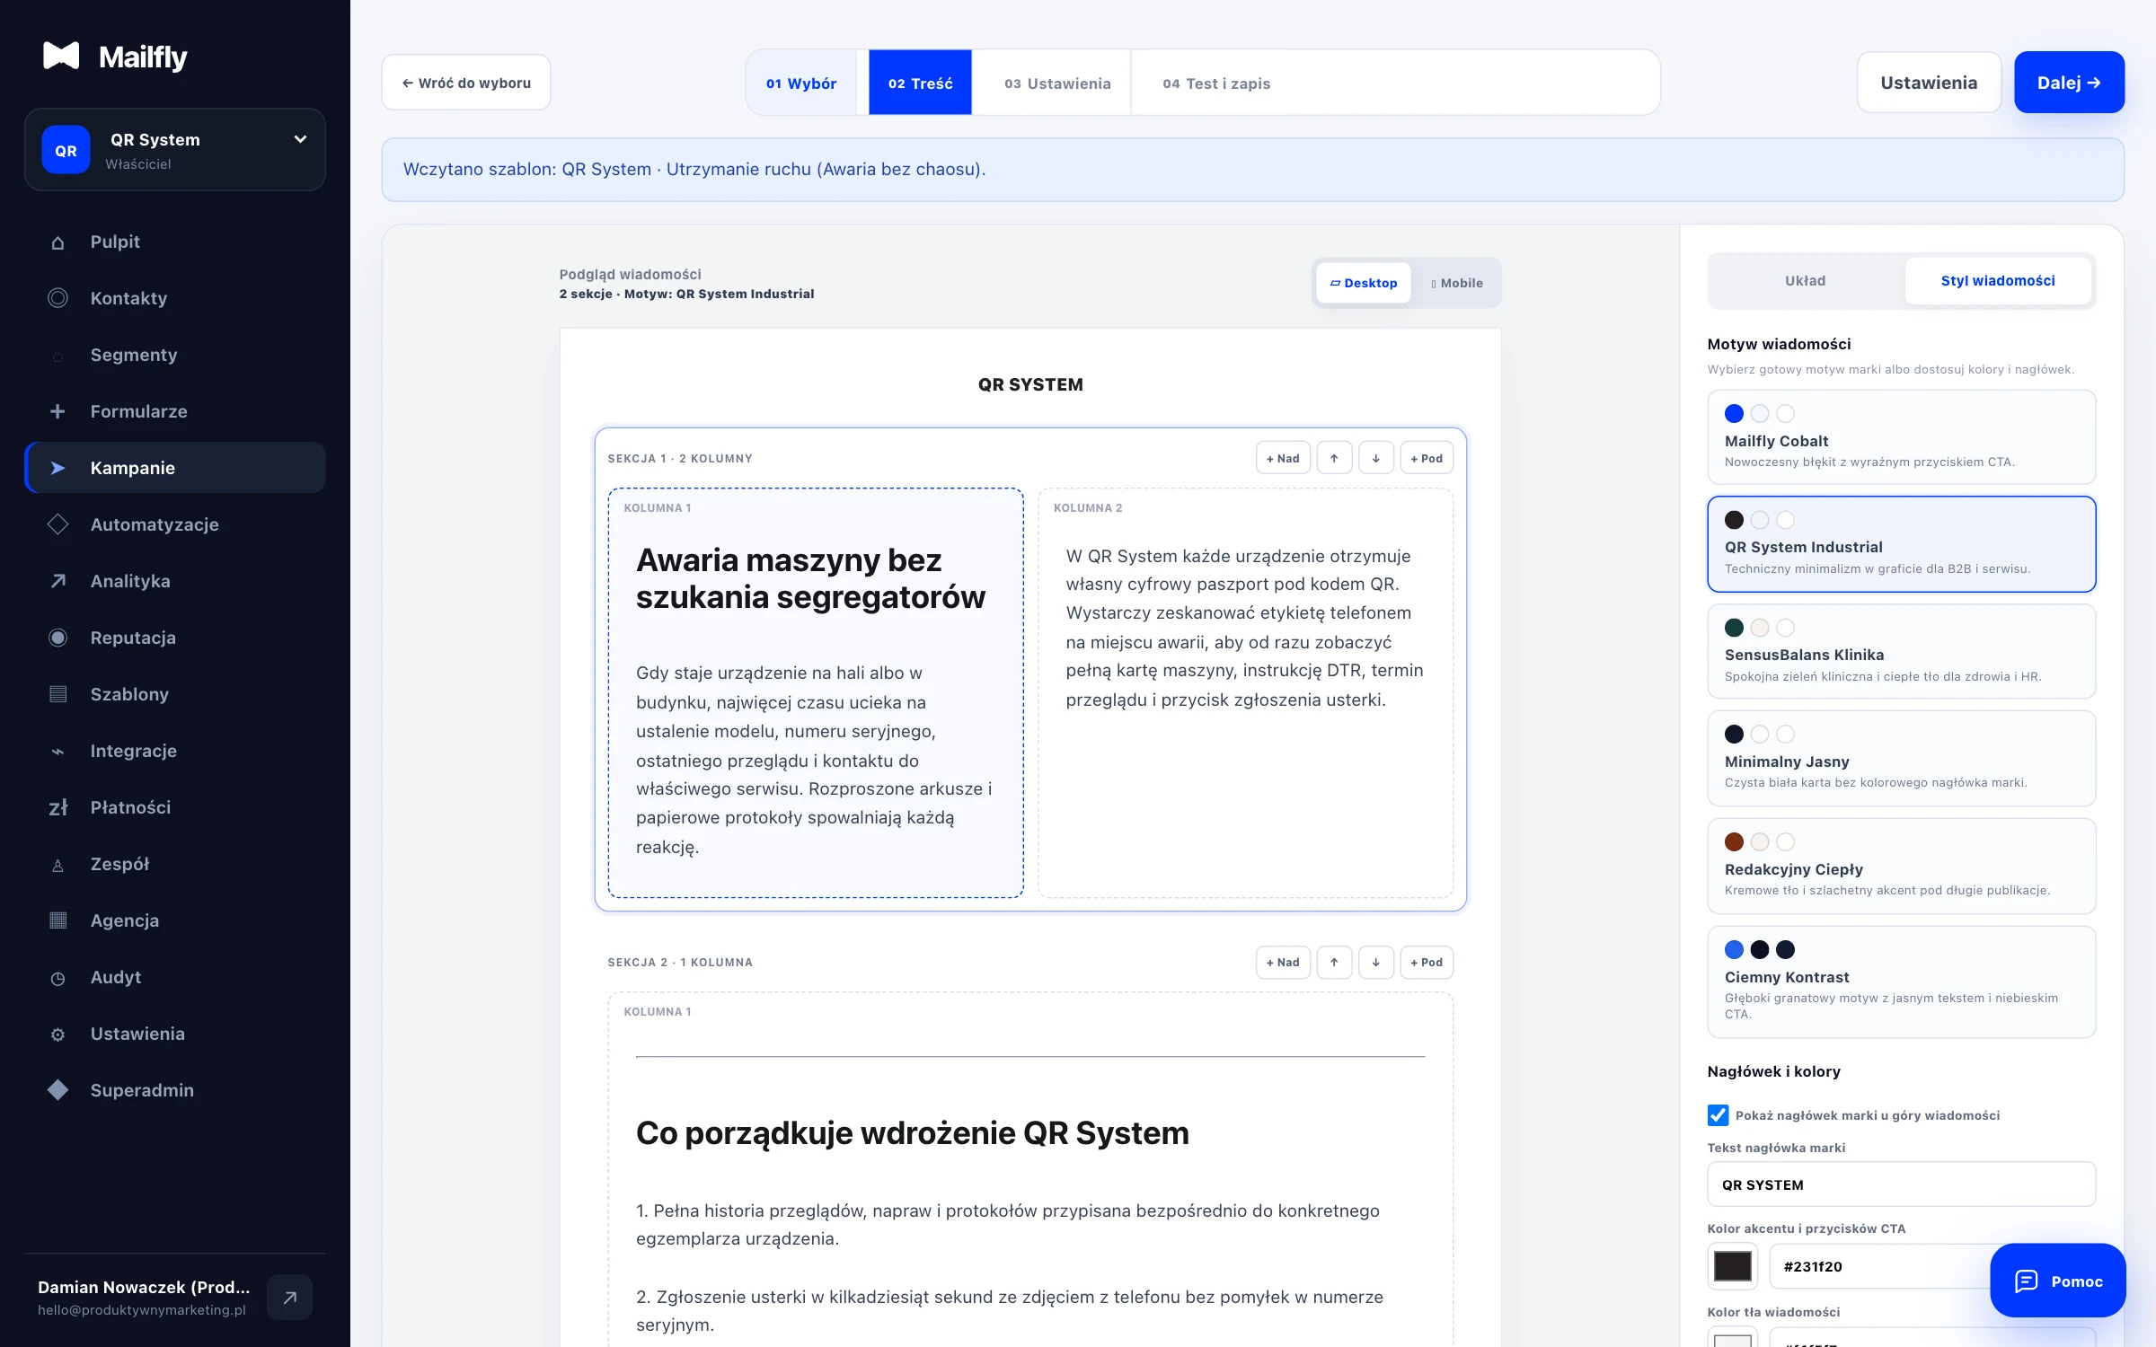Image resolution: width=2156 pixels, height=1347 pixels.
Task: Click the Kampanie arrow icon
Action: (x=57, y=468)
